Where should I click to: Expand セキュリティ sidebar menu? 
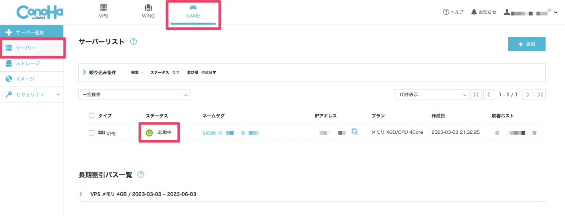[x=31, y=94]
